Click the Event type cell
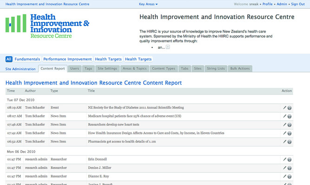Image resolution: width=310 pixels, height=185 pixels. point(55,107)
